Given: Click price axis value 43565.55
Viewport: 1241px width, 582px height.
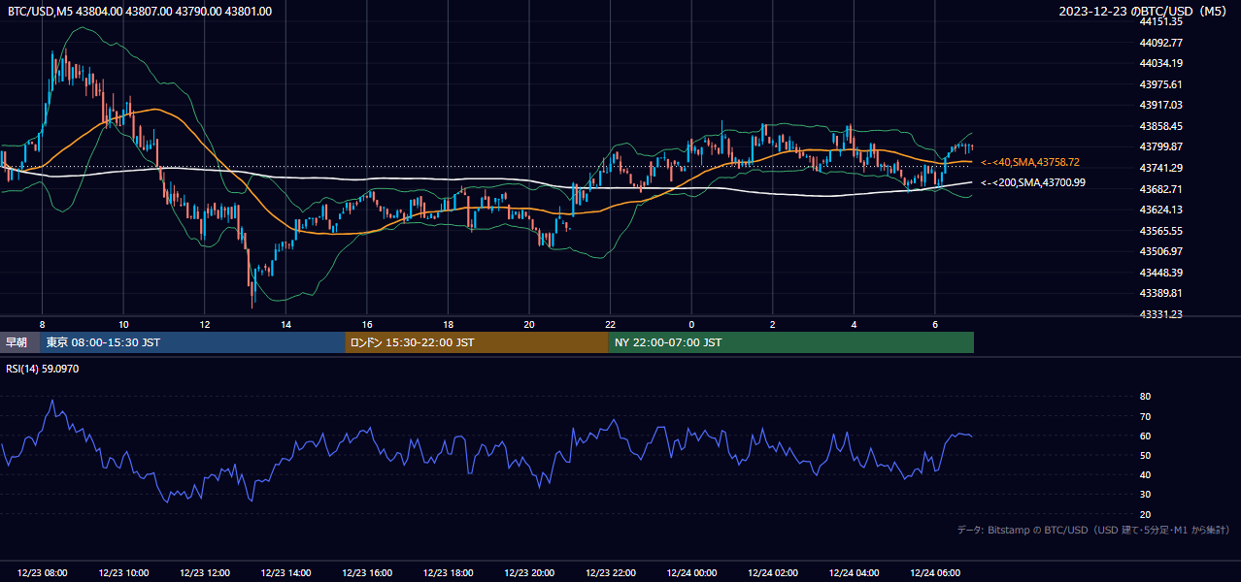Looking at the screenshot, I should [x=1160, y=231].
